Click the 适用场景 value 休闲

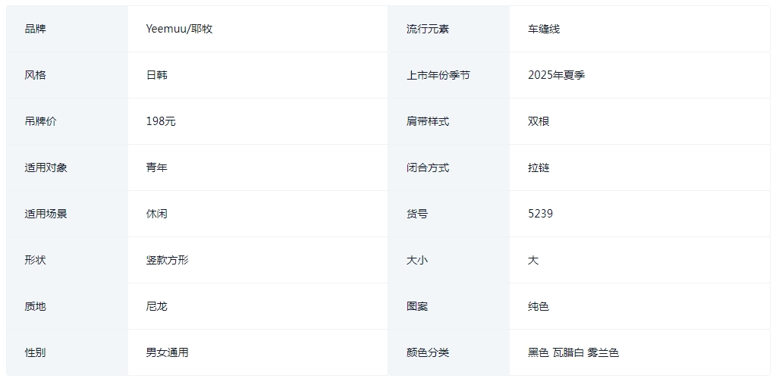point(156,214)
